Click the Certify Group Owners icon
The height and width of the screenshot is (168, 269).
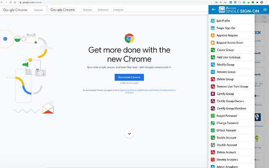(x=213, y=101)
